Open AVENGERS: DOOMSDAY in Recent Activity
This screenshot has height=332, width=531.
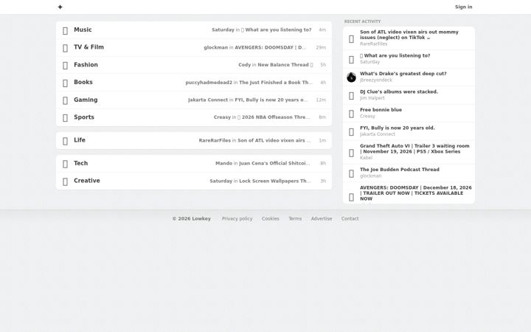(x=415, y=193)
